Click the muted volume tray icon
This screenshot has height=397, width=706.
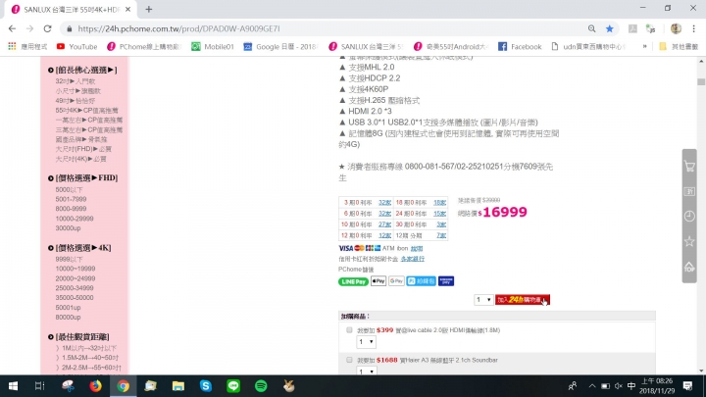tap(618, 386)
